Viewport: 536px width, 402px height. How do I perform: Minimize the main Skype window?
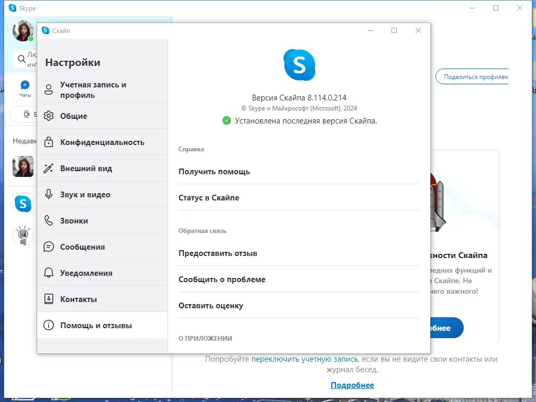[472, 8]
